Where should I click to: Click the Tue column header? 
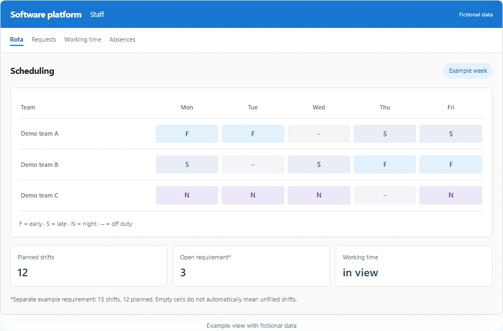click(253, 107)
